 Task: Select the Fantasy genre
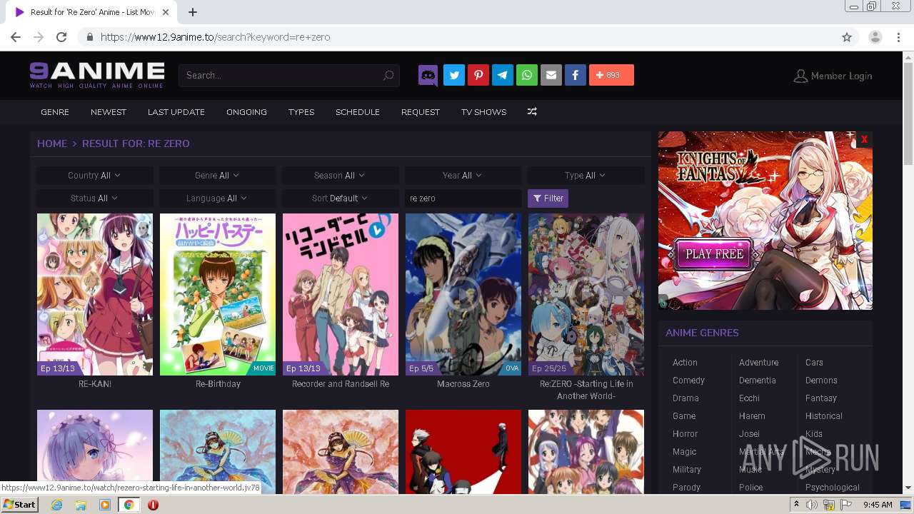821,398
